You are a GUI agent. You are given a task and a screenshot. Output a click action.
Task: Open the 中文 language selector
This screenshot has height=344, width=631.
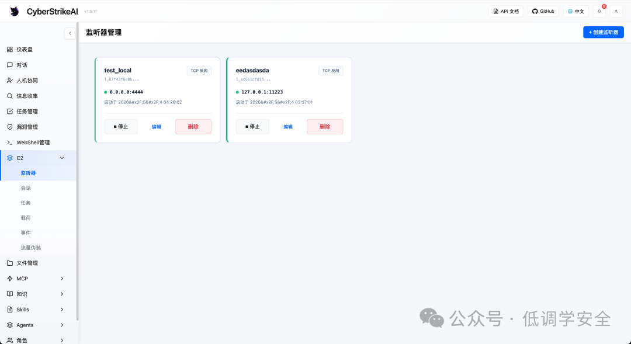coord(576,11)
